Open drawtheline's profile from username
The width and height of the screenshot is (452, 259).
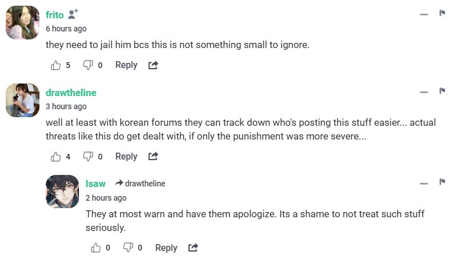(x=71, y=93)
